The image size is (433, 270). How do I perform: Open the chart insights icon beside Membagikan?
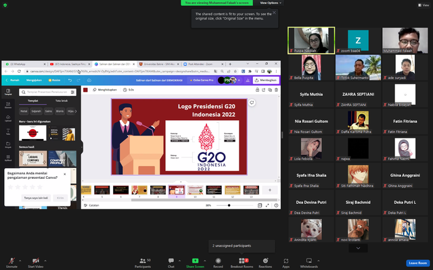[x=248, y=80]
